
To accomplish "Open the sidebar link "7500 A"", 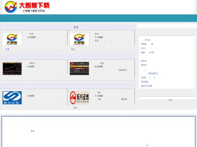I will (x=147, y=44).
